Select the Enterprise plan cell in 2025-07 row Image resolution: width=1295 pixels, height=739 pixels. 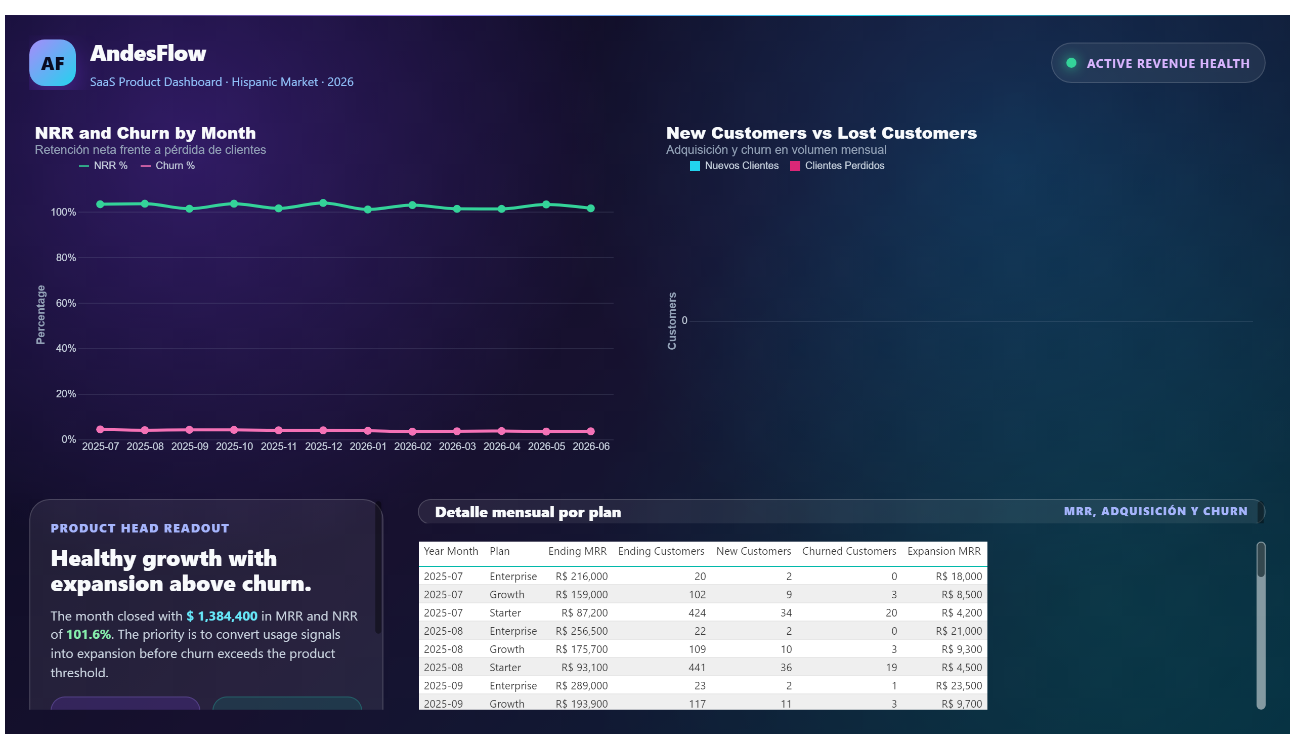pos(513,576)
